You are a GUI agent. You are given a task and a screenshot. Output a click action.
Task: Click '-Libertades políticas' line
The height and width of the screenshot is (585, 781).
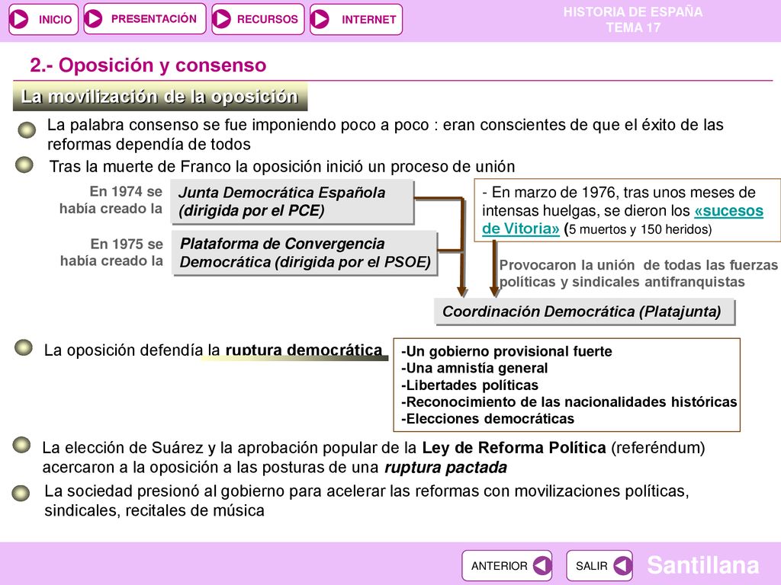470,385
